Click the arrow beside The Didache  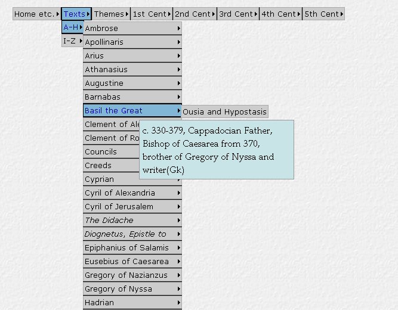coord(178,220)
